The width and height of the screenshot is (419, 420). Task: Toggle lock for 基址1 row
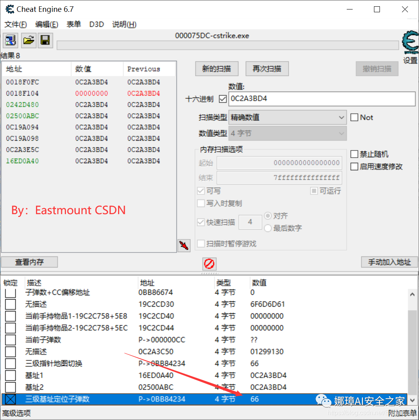point(10,375)
